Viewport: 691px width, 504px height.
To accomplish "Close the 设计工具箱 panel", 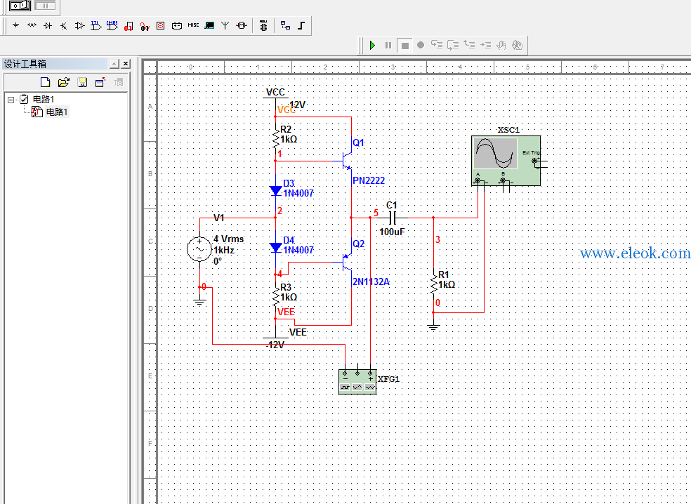I will click(x=126, y=64).
